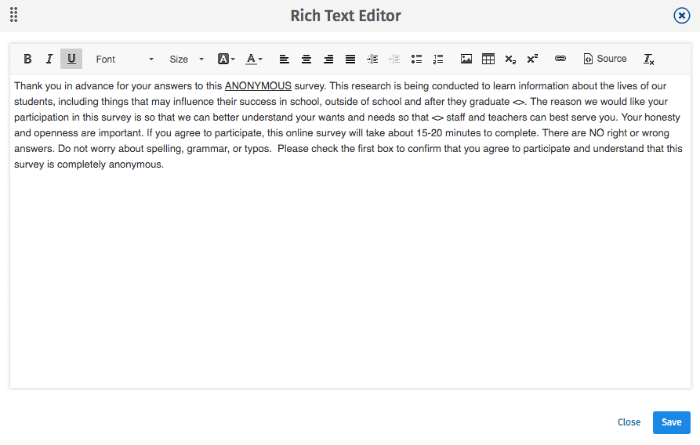
Task: Center align the text
Action: point(306,59)
